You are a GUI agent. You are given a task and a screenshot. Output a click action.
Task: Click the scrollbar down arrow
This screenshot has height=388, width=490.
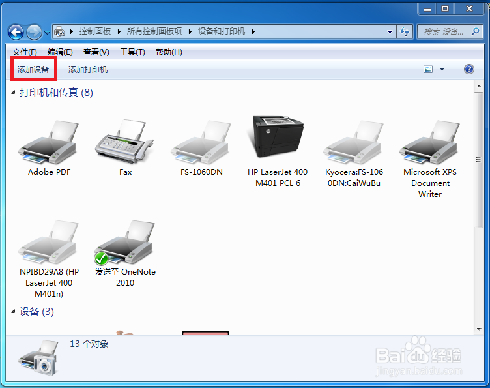479,329
